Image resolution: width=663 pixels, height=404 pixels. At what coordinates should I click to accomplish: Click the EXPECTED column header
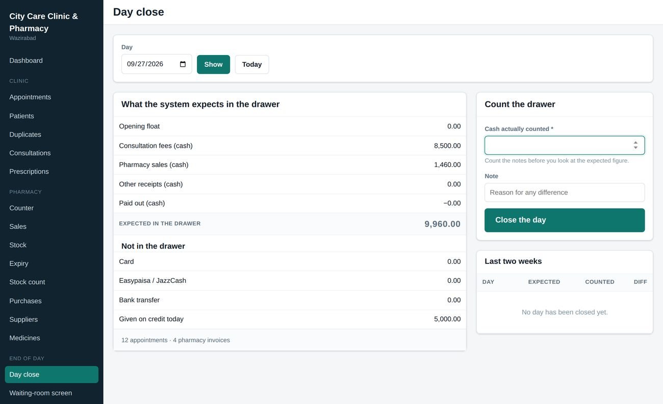coord(544,282)
